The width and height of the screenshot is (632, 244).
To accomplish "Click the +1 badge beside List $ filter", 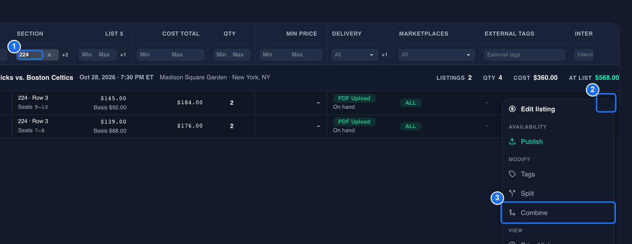I will (x=123, y=55).
